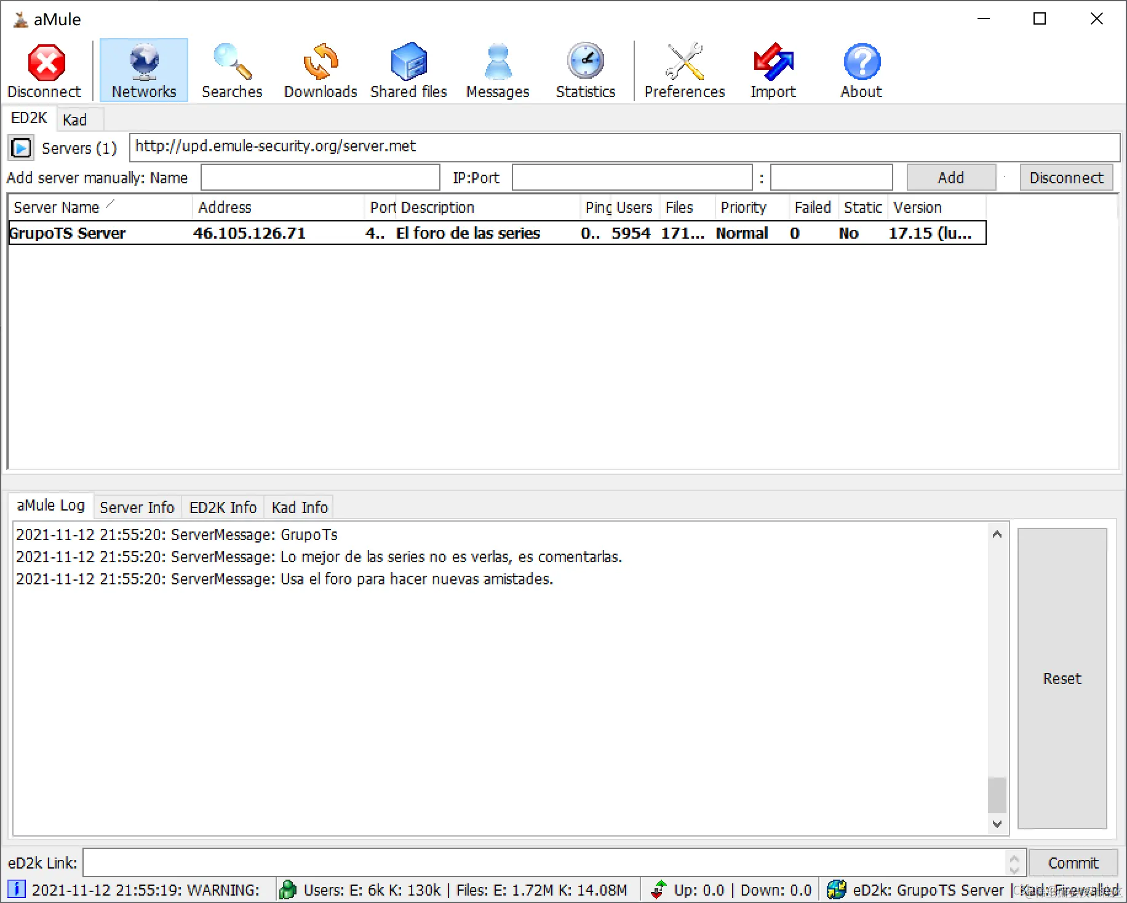The height and width of the screenshot is (903, 1127).
Task: Click the server.met URL field
Action: 624,147
